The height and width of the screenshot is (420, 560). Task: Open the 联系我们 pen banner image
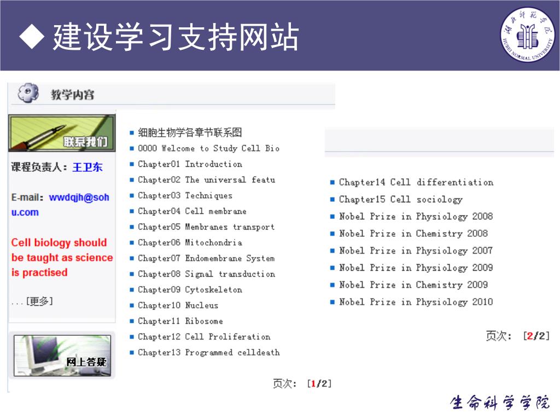coord(62,133)
